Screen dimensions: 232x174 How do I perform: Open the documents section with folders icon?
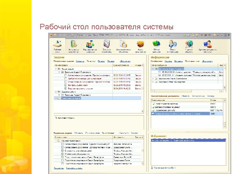click(x=73, y=46)
